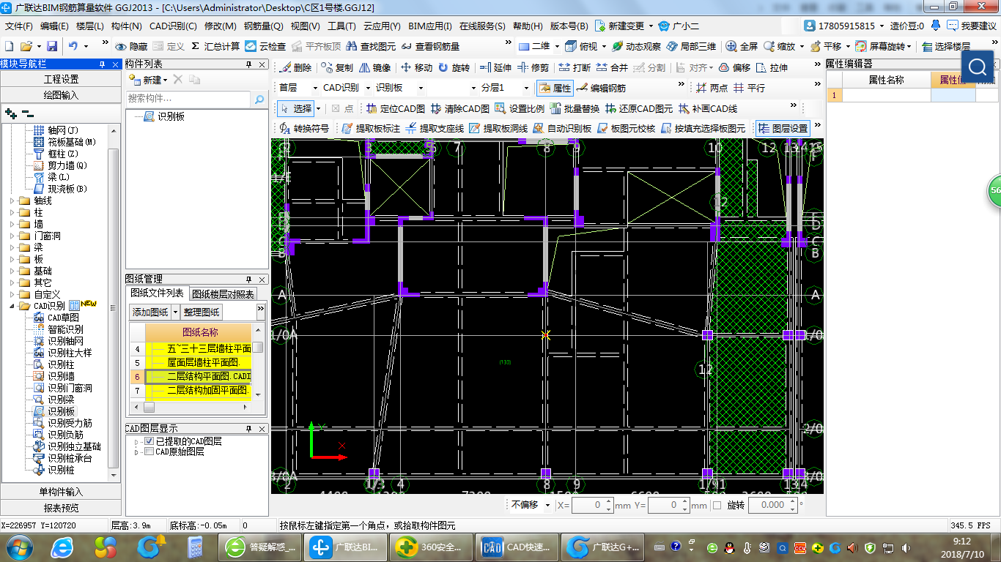Viewport: 1001px width, 562px height.
Task: Start 动态观察 dynamic orbit view
Action: point(636,46)
